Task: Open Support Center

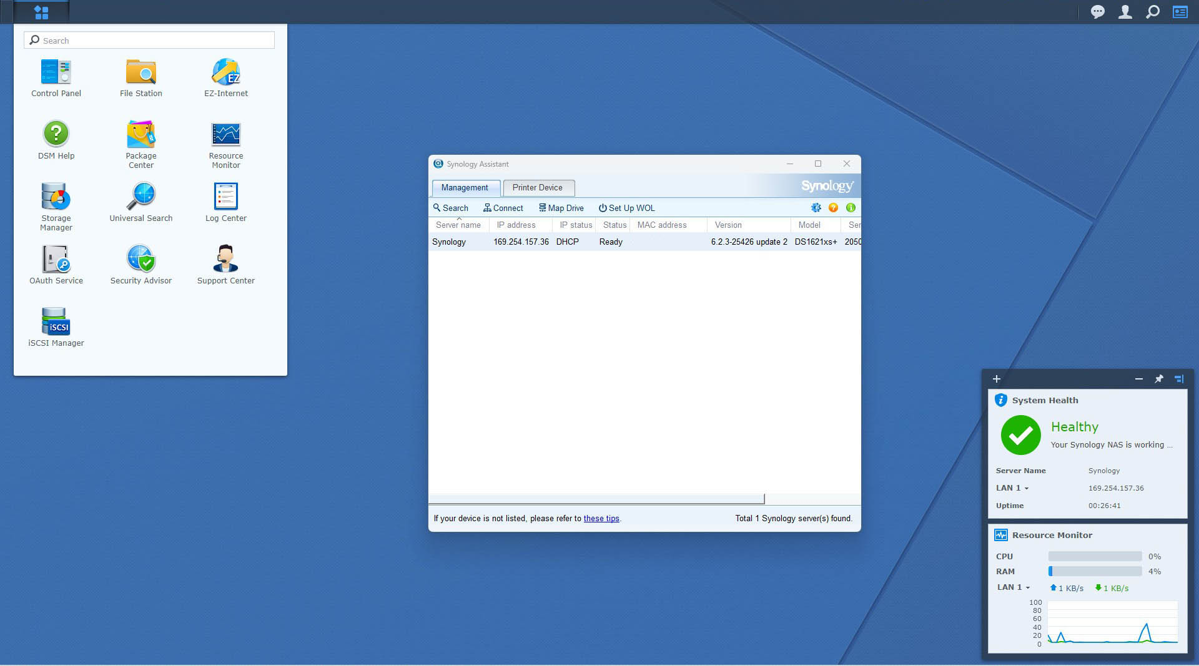Action: click(226, 265)
